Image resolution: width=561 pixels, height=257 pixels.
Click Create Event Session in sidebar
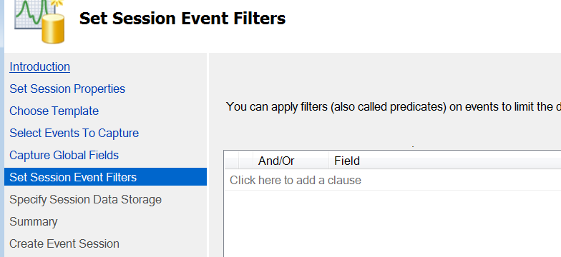64,244
